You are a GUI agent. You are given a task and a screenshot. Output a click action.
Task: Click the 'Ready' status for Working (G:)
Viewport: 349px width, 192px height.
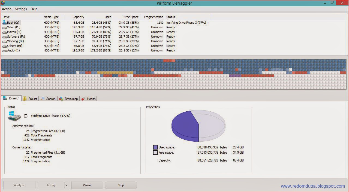[x=170, y=41]
